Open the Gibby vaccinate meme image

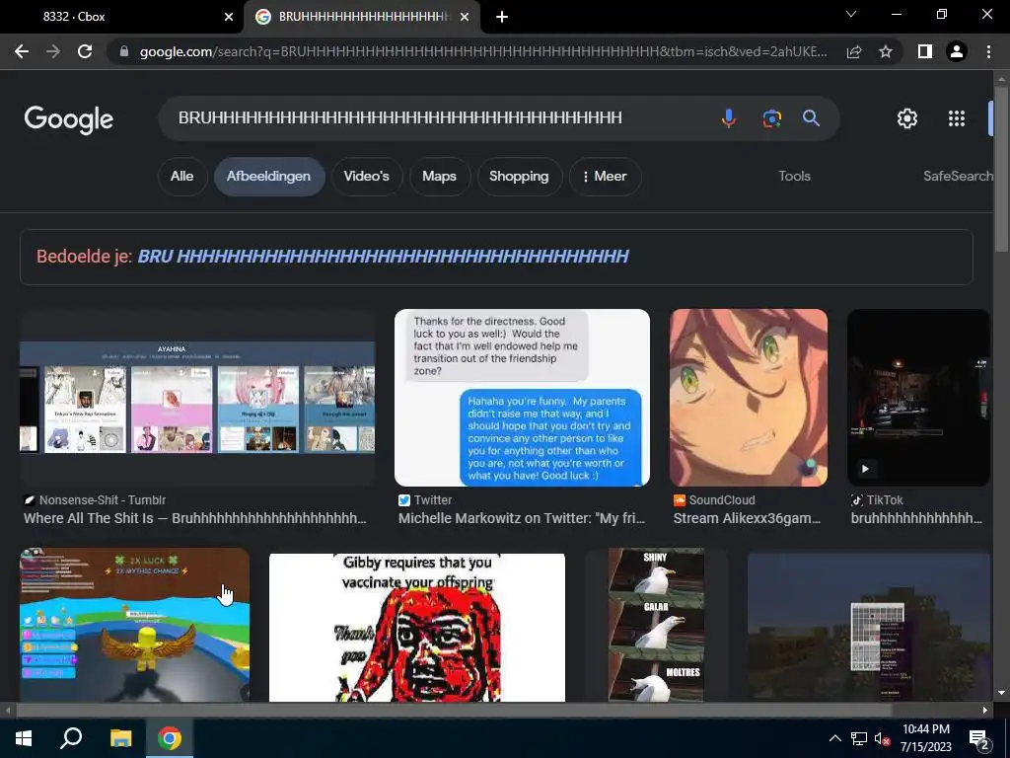(x=417, y=628)
